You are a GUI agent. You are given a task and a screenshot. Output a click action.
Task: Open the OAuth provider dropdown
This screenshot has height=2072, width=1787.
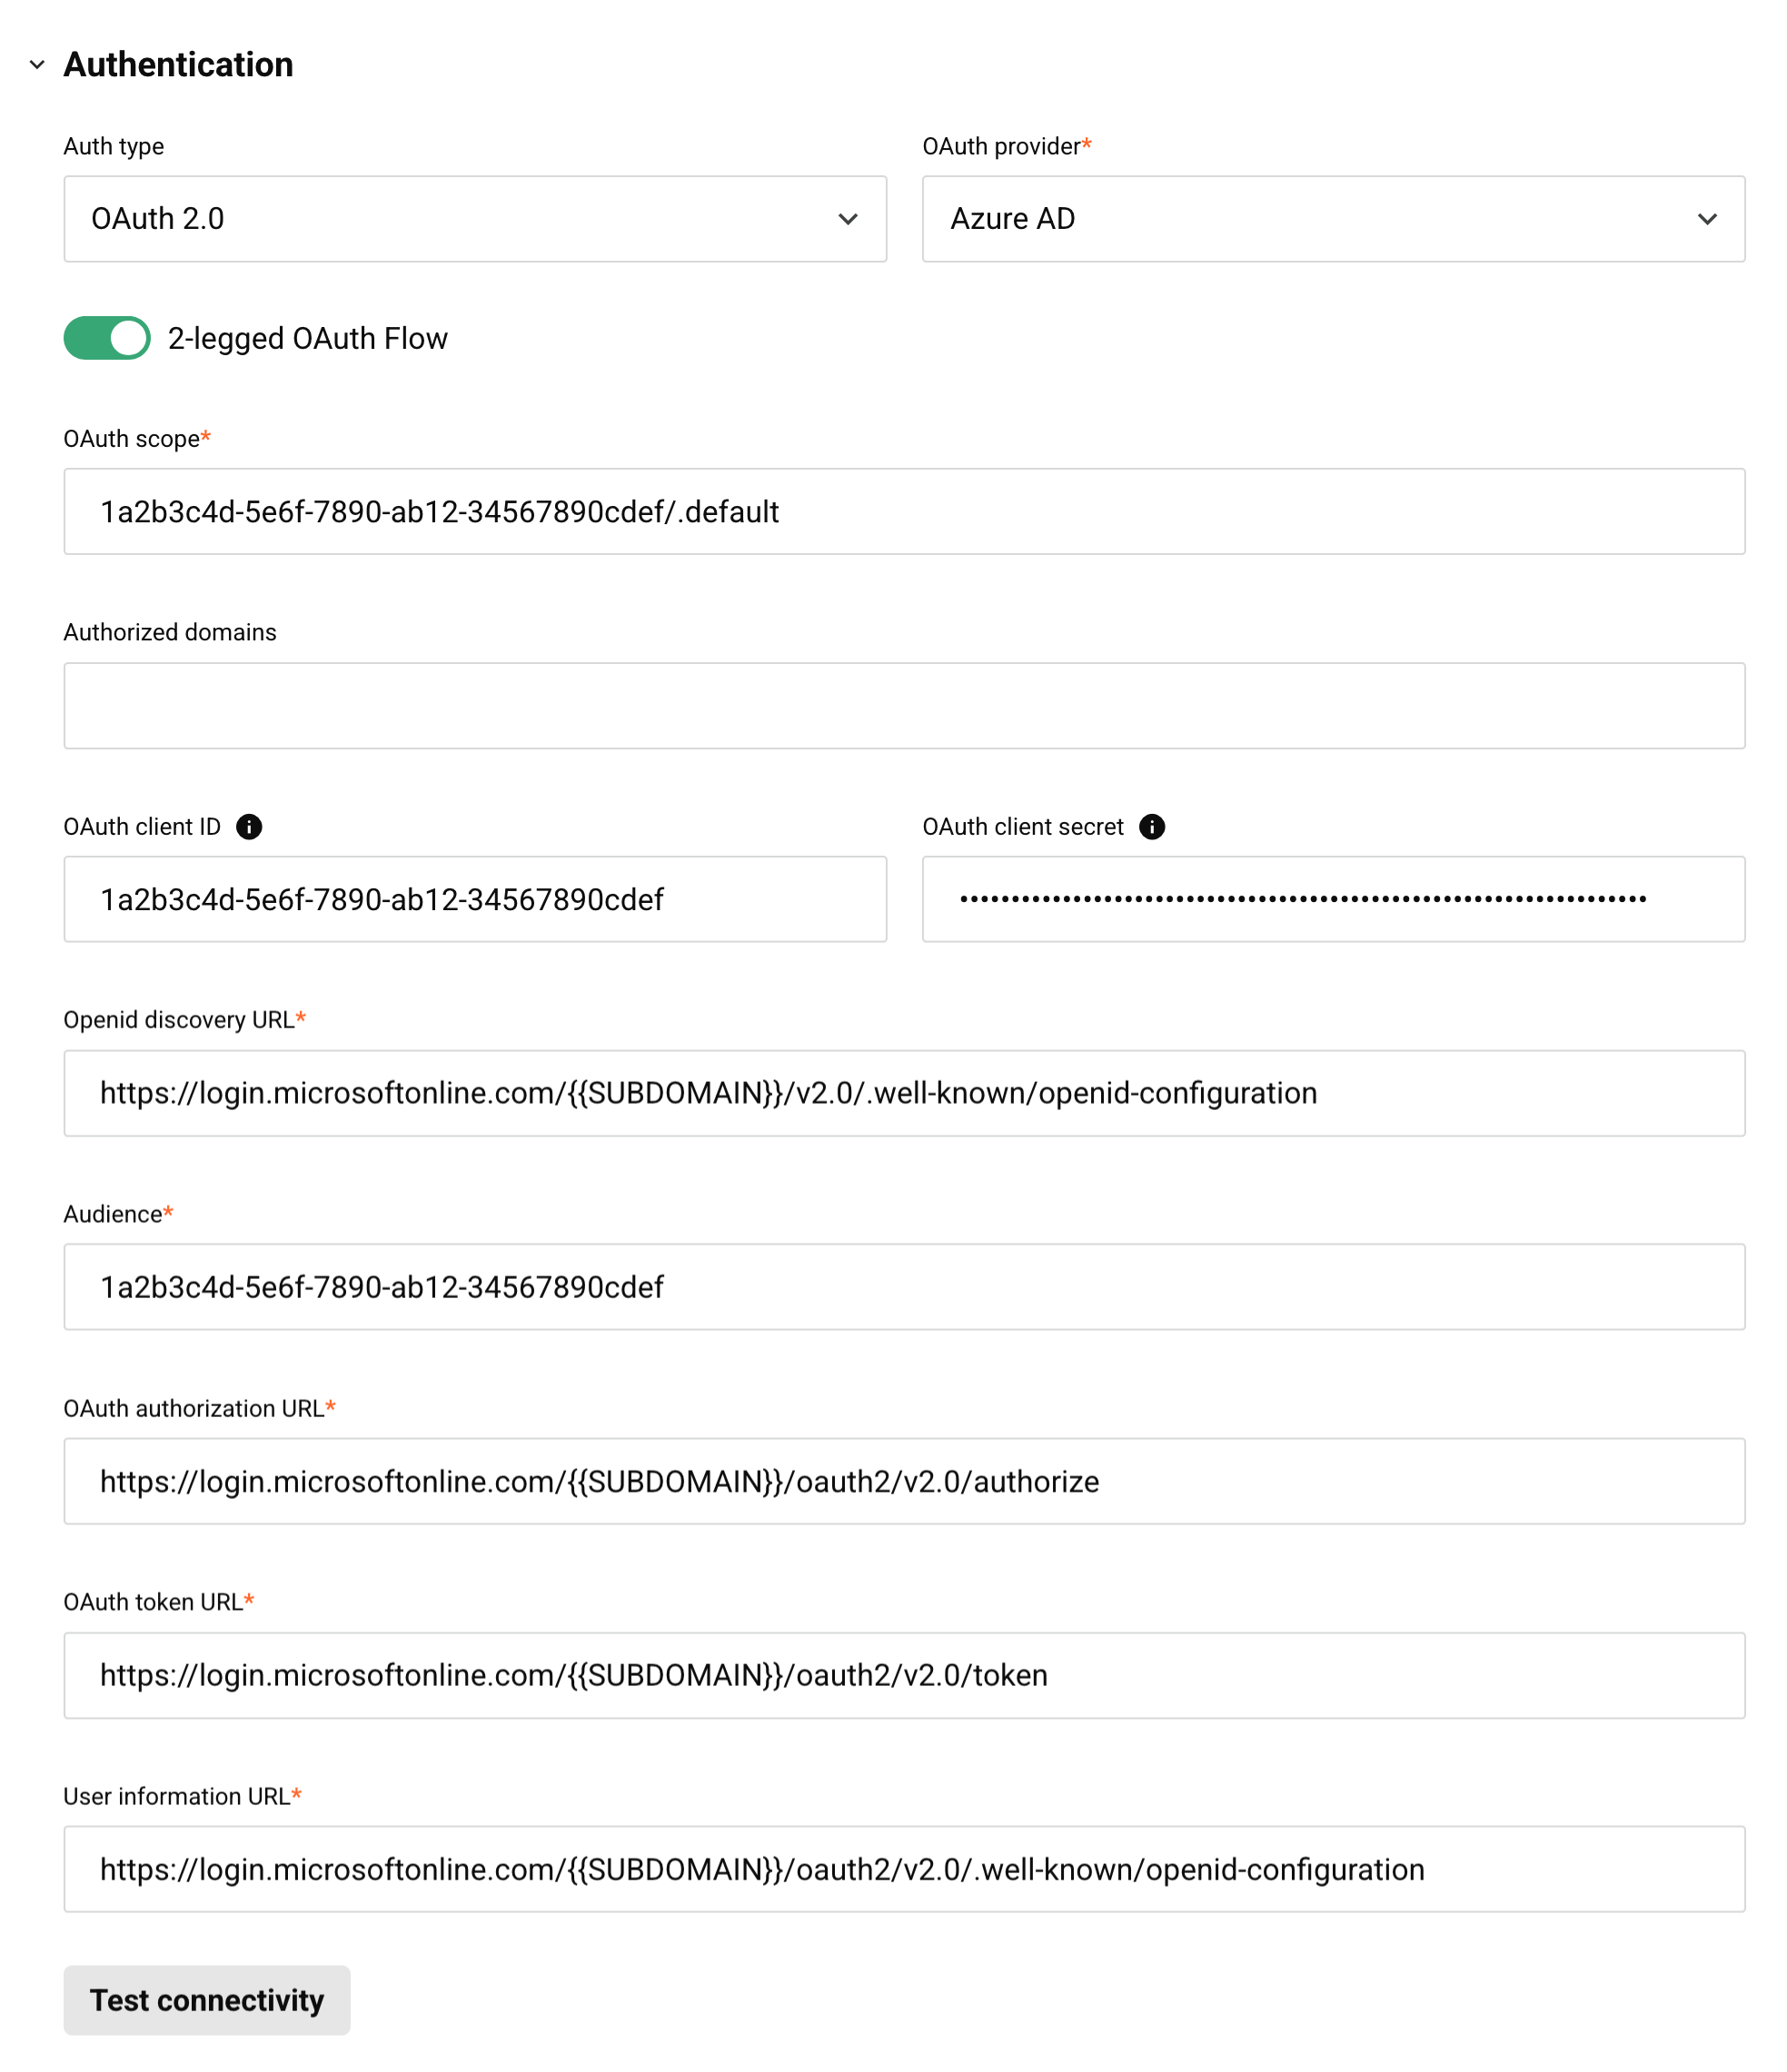[1332, 219]
